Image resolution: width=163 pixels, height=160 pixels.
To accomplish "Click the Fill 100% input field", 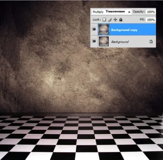I will [x=151, y=20].
